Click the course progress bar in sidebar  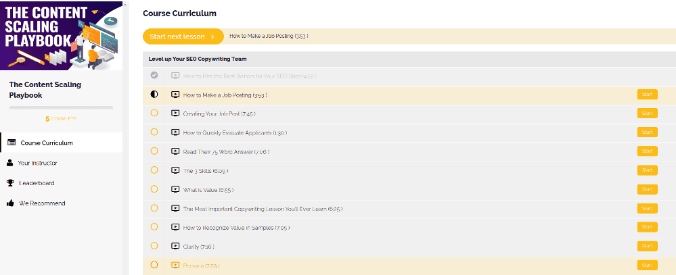pos(61,107)
